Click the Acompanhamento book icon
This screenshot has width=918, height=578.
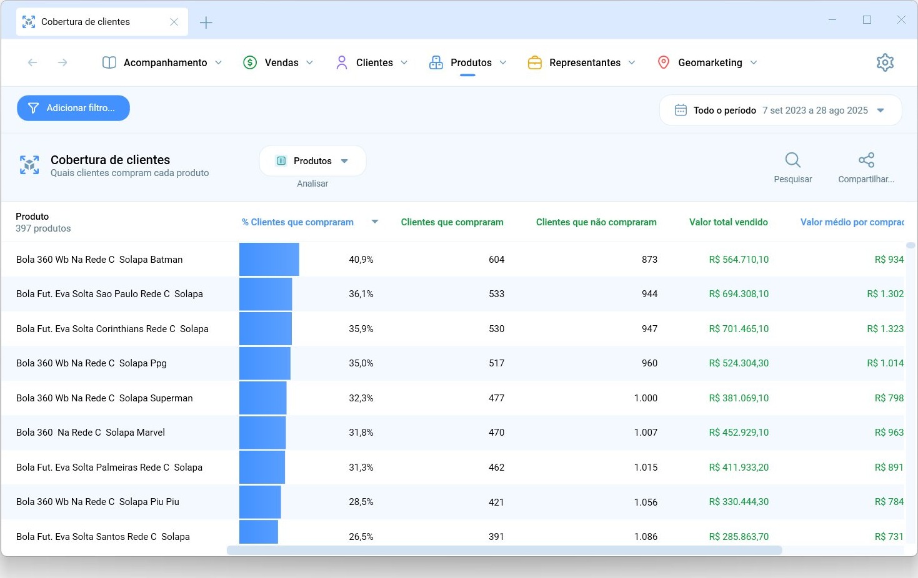109,62
